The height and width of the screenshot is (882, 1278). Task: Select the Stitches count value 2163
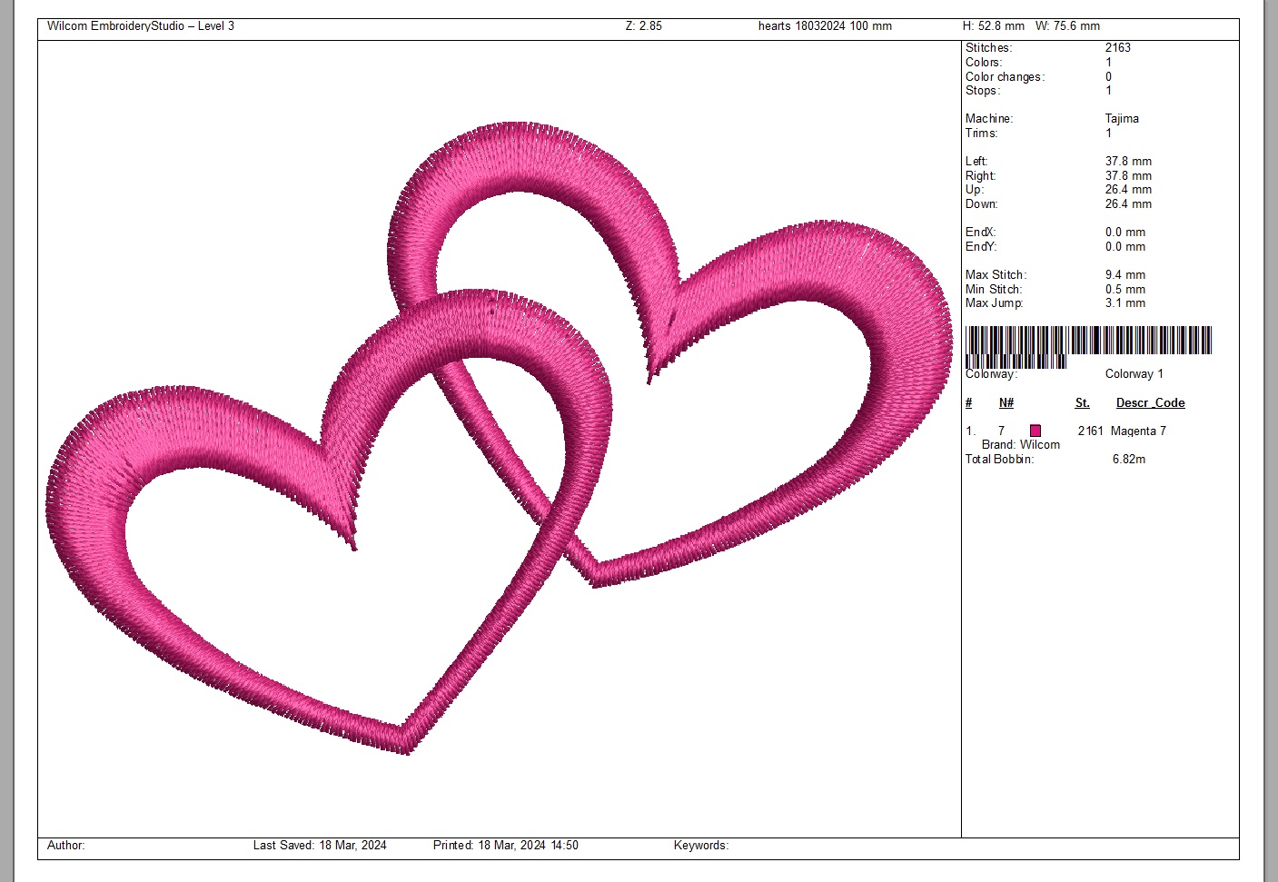1117,47
